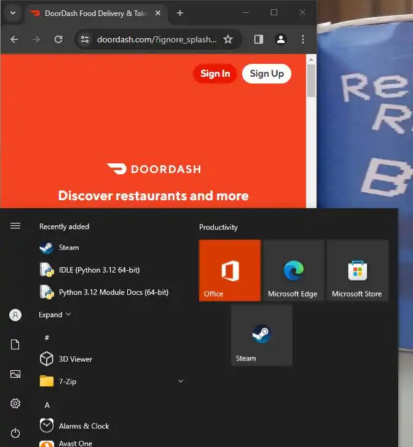
Task: Open Pictures icon in Start sidebar
Action: tap(15, 374)
